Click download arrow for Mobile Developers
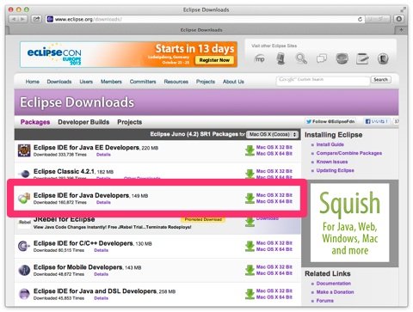The width and height of the screenshot is (413, 312). click(250, 270)
